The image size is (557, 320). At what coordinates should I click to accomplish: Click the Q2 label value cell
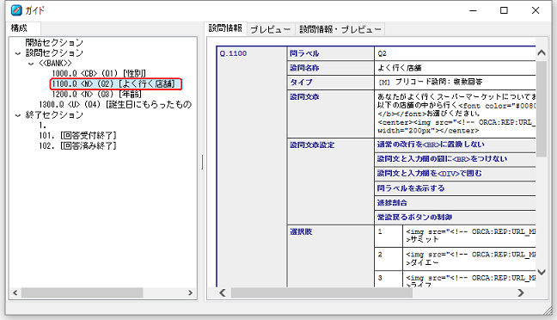point(455,53)
